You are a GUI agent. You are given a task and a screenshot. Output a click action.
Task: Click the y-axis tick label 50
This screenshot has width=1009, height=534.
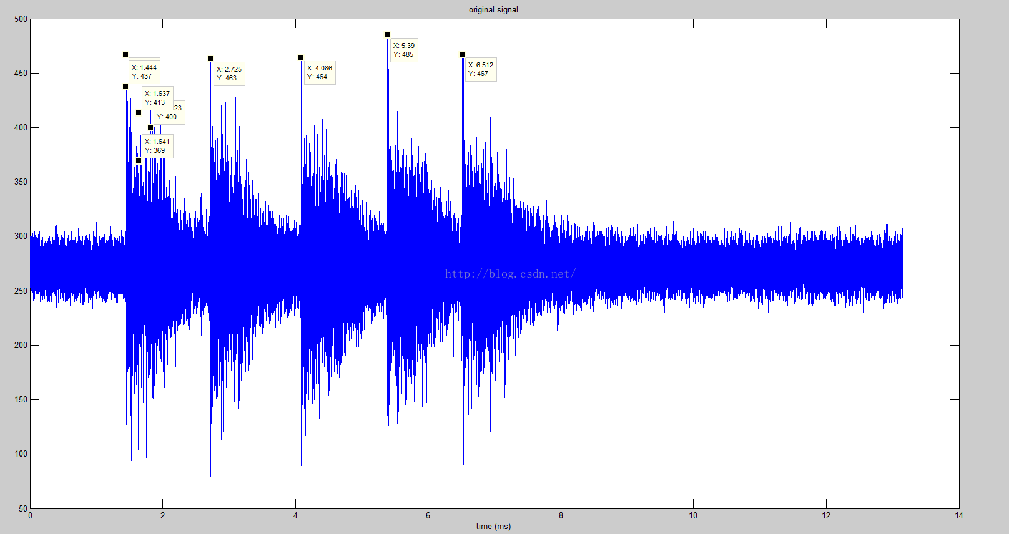tap(22, 508)
